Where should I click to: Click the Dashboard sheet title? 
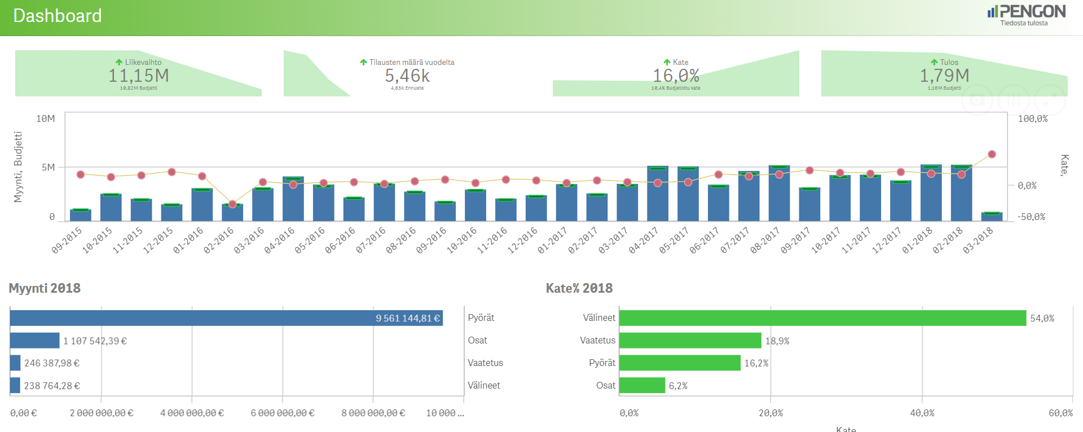coord(58,16)
